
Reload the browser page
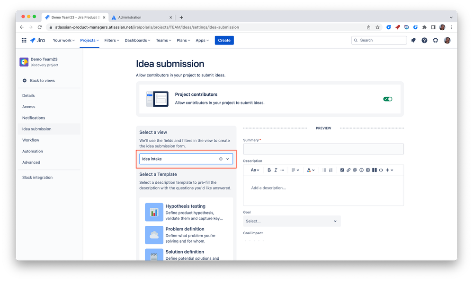pos(39,27)
